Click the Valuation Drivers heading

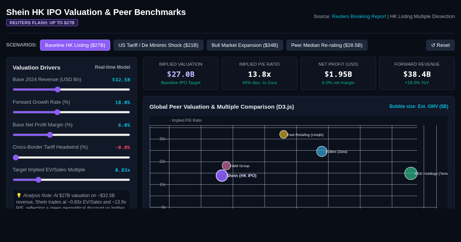click(x=36, y=68)
